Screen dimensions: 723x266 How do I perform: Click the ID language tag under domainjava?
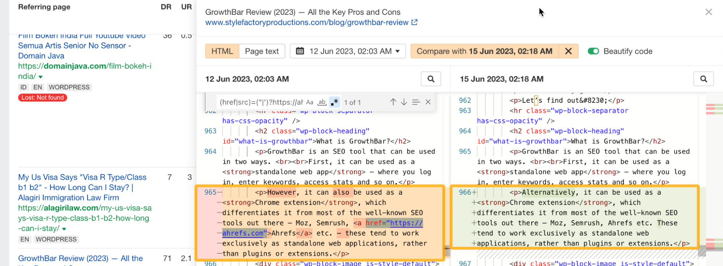(24, 87)
